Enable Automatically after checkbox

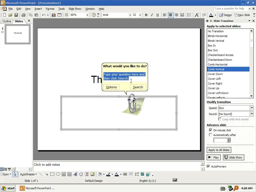pos(210,135)
